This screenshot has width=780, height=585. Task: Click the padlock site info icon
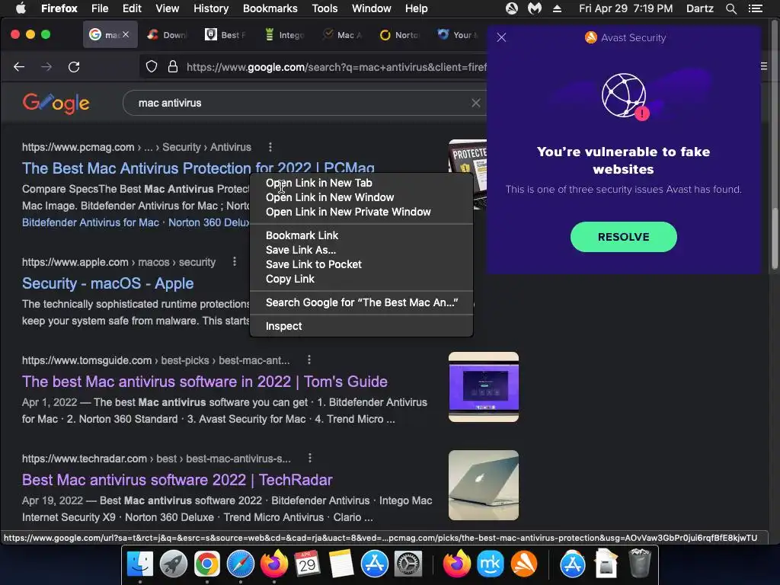coord(173,67)
